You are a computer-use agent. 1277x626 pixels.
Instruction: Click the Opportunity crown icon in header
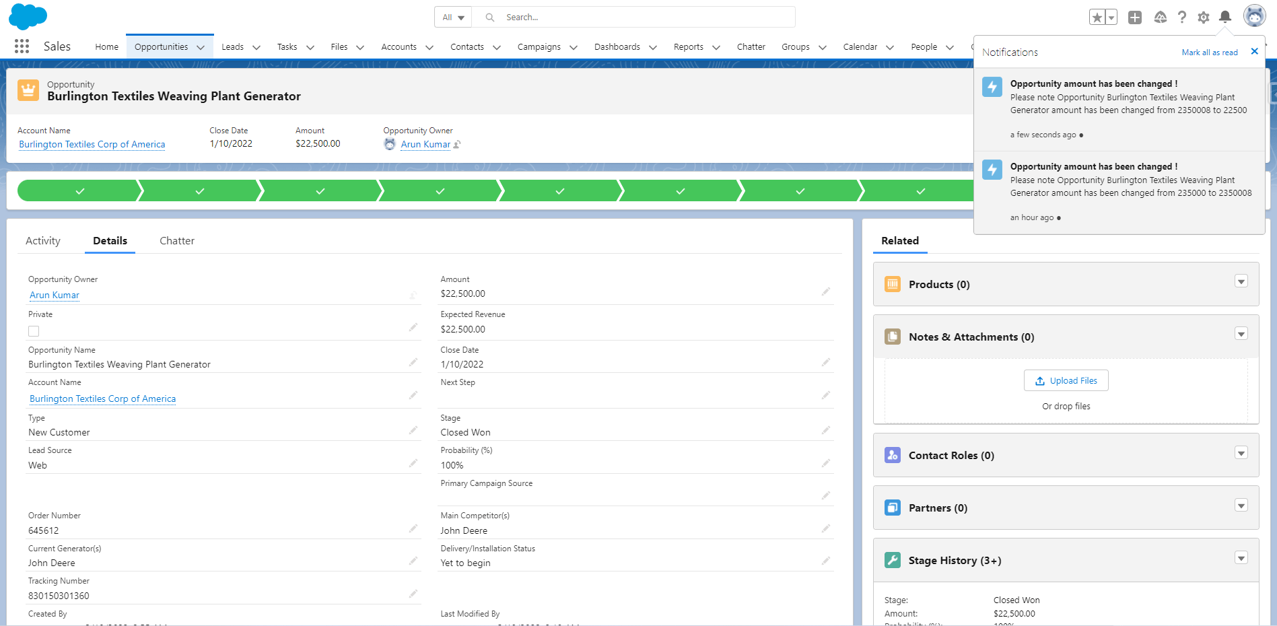point(28,90)
